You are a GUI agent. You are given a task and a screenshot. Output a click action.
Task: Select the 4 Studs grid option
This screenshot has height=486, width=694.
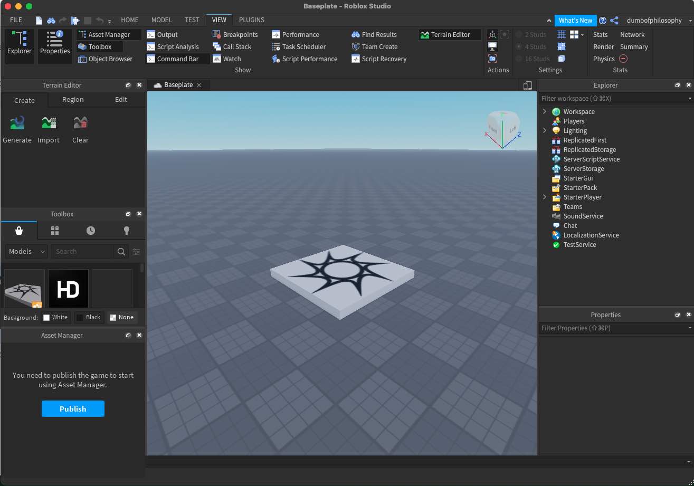click(531, 46)
